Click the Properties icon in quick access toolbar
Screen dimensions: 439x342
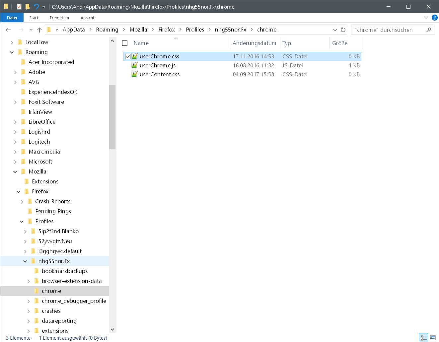pyautogui.click(x=19, y=7)
